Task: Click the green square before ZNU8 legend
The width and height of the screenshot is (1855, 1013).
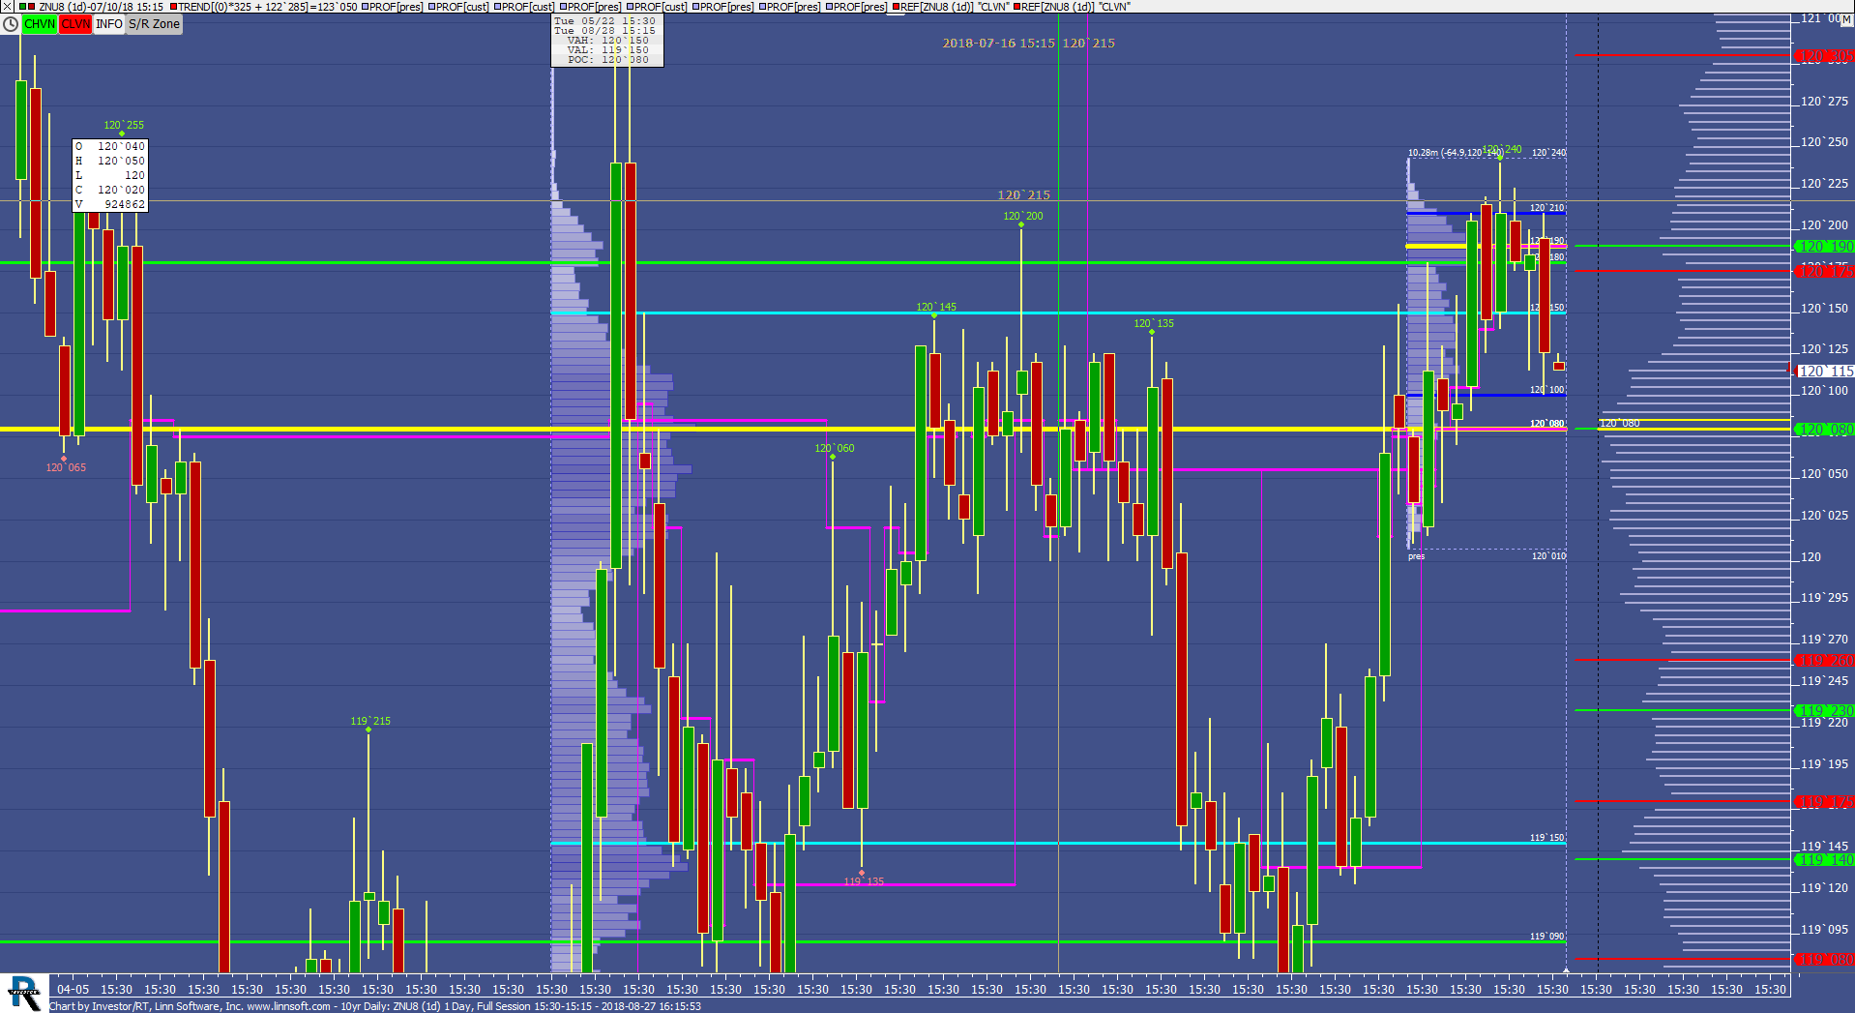Action: coord(22,6)
